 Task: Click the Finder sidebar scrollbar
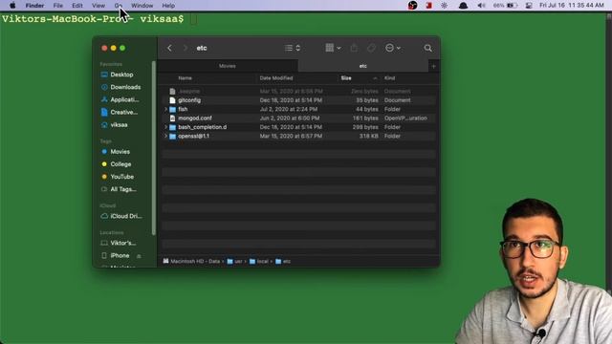point(154,148)
